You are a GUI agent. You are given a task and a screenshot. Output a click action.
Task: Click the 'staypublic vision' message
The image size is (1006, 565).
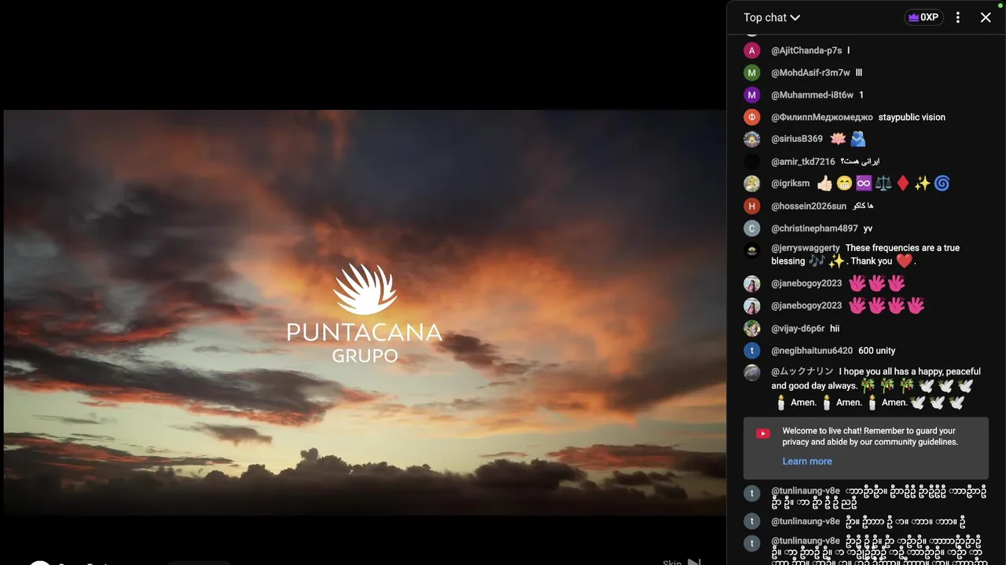point(912,117)
